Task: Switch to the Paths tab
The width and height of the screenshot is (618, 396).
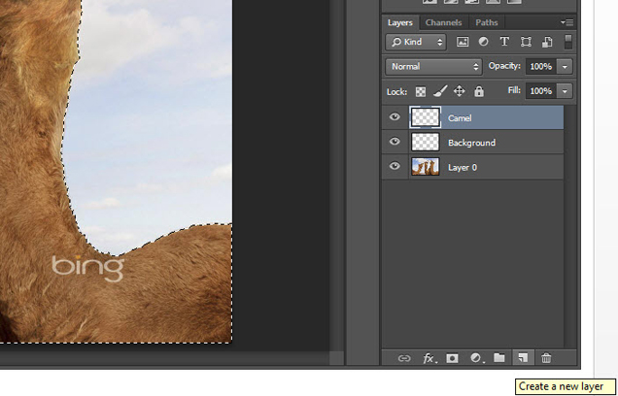Action: point(487,22)
